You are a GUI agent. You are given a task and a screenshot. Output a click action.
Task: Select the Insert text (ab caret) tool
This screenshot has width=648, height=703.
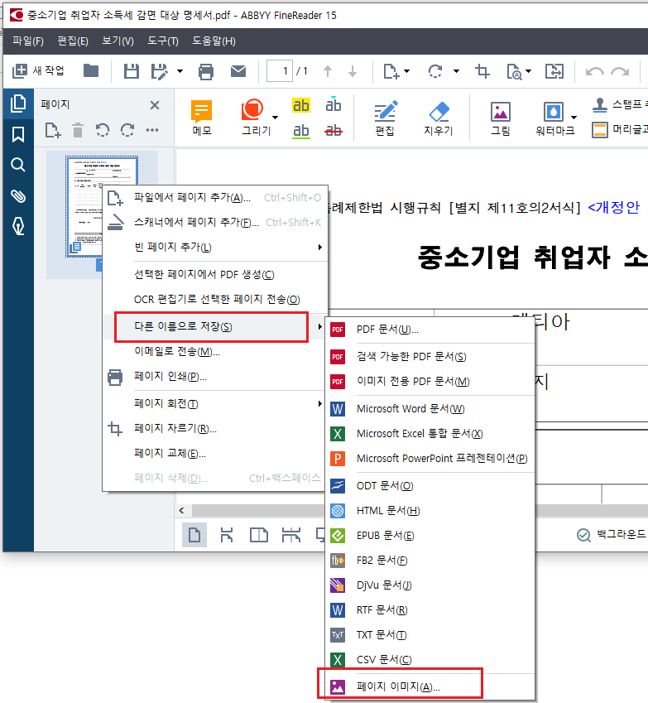[x=333, y=104]
